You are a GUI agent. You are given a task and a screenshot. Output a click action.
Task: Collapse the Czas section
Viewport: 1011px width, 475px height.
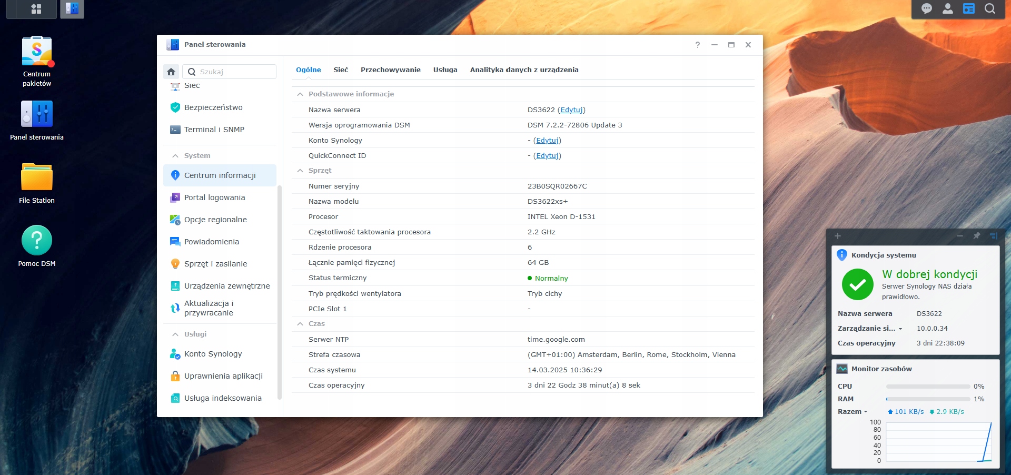pos(300,324)
